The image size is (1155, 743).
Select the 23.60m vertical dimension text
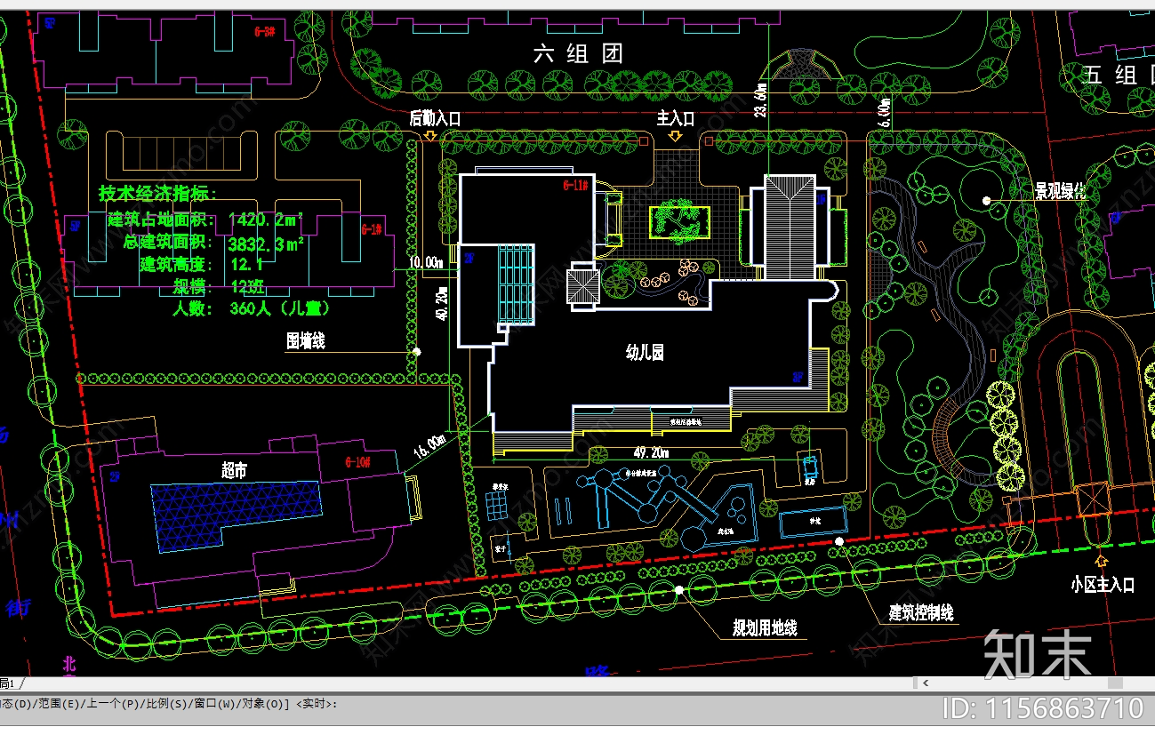click(760, 100)
